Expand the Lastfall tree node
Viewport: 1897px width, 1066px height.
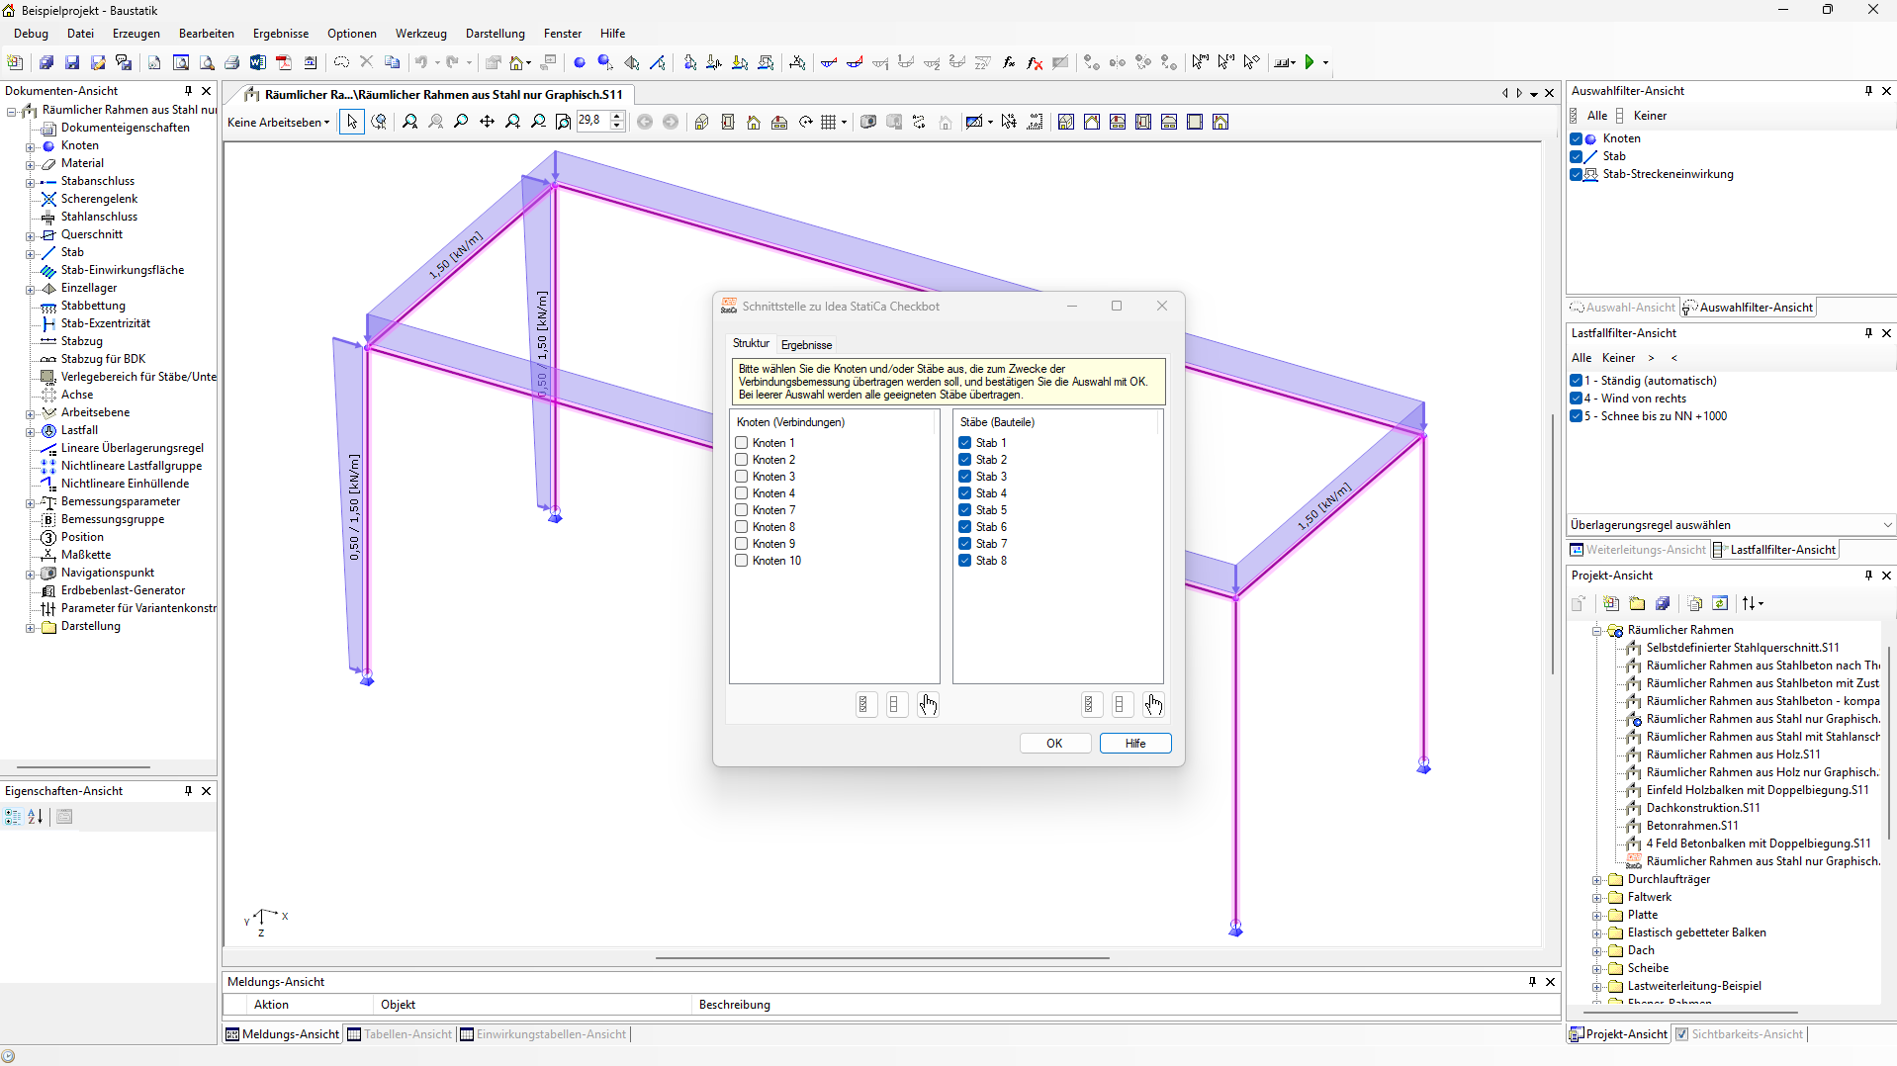(30, 431)
